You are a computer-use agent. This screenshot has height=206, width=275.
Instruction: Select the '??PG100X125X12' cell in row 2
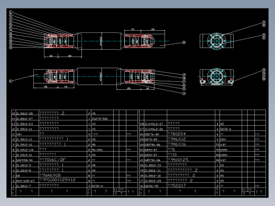click(57, 180)
